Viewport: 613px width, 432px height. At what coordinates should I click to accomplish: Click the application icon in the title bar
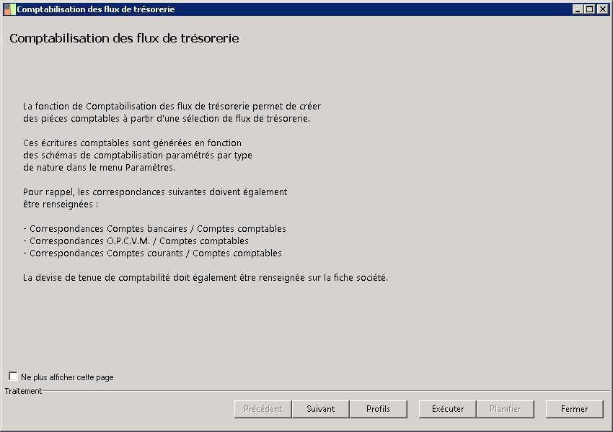pyautogui.click(x=9, y=9)
